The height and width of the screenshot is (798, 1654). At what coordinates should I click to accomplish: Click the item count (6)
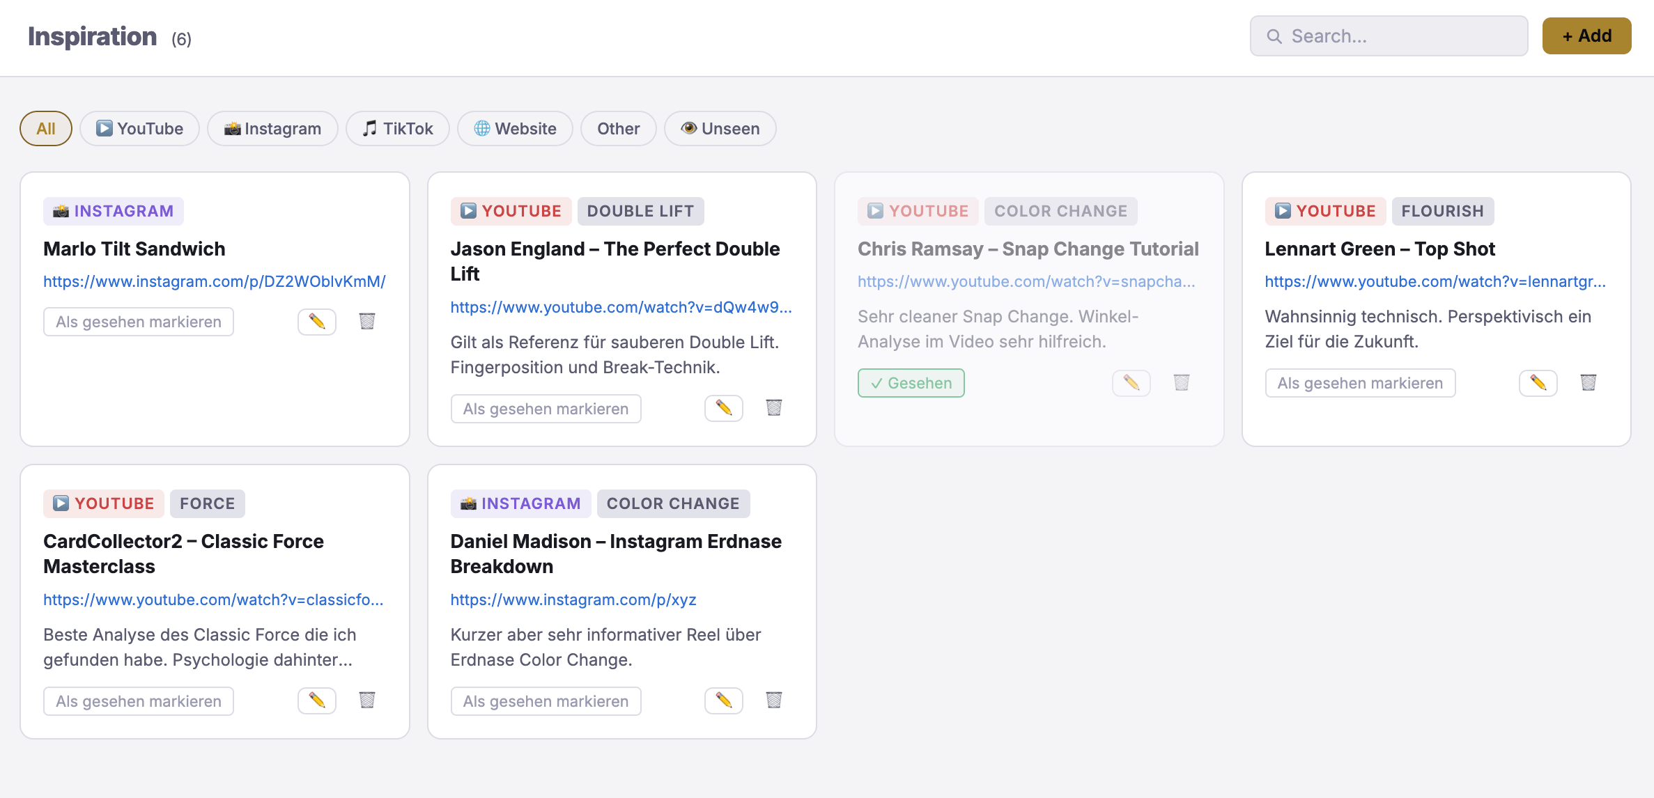[182, 39]
